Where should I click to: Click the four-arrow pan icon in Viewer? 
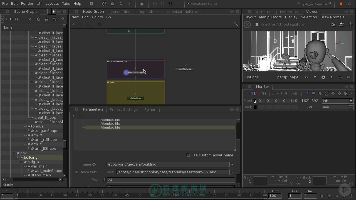click(340, 77)
